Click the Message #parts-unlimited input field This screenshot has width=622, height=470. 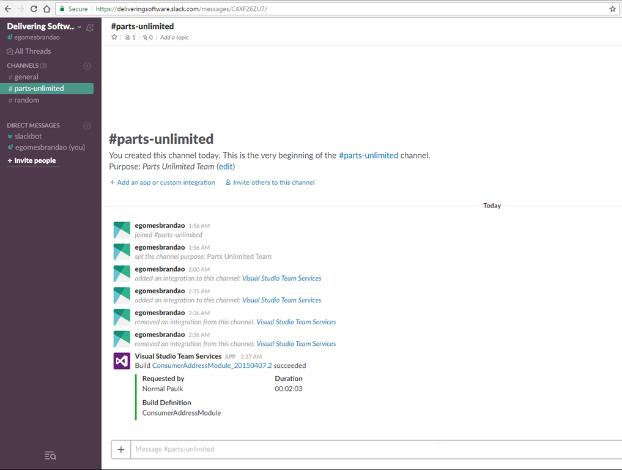coord(376,449)
